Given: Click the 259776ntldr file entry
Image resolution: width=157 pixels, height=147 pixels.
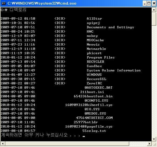Looking at the screenshot, I should click(86, 122).
